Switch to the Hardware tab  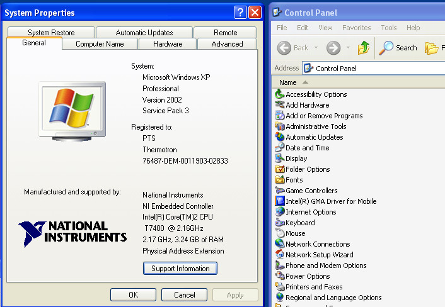pyautogui.click(x=168, y=44)
